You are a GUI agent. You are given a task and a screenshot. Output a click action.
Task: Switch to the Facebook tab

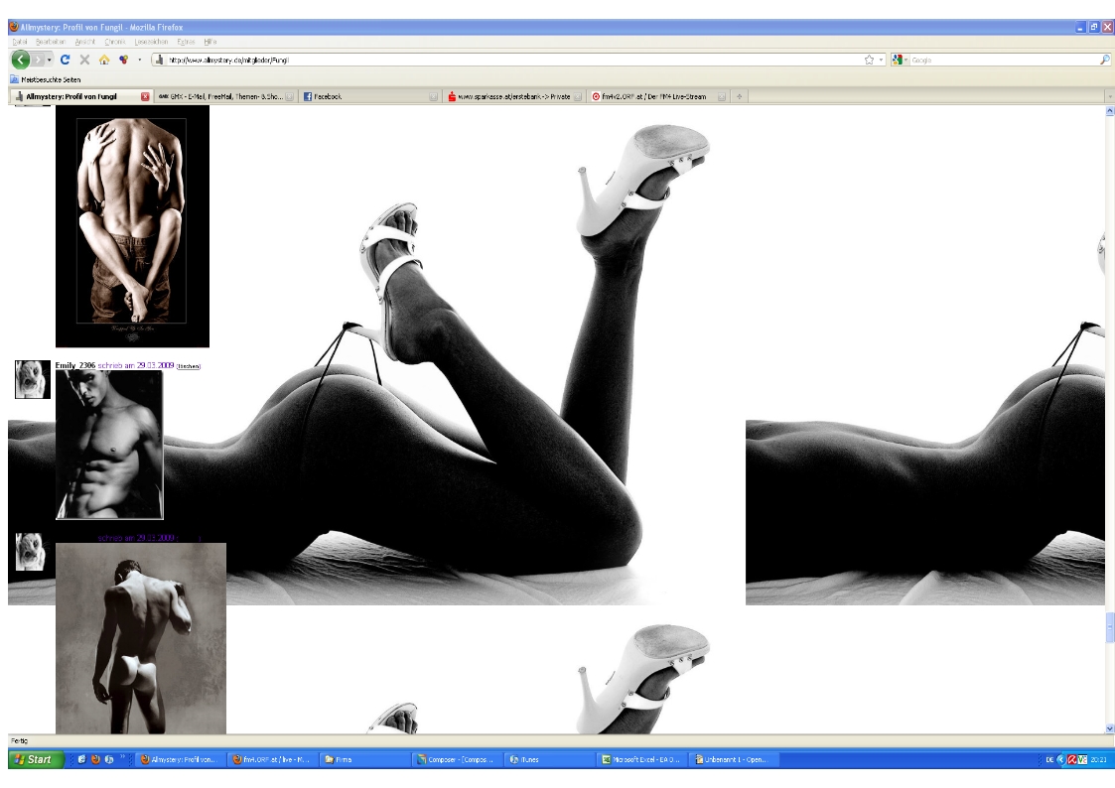click(x=369, y=96)
